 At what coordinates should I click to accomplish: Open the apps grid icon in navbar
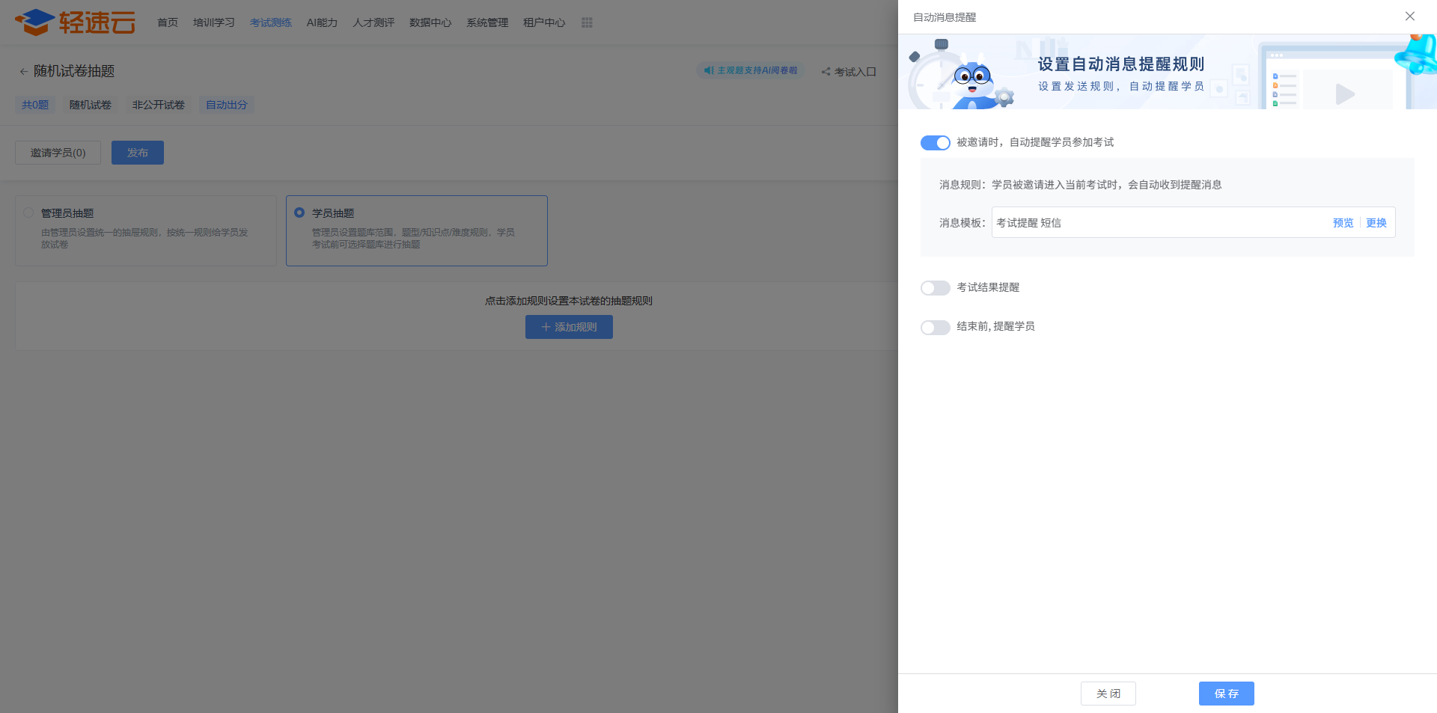[x=587, y=22]
